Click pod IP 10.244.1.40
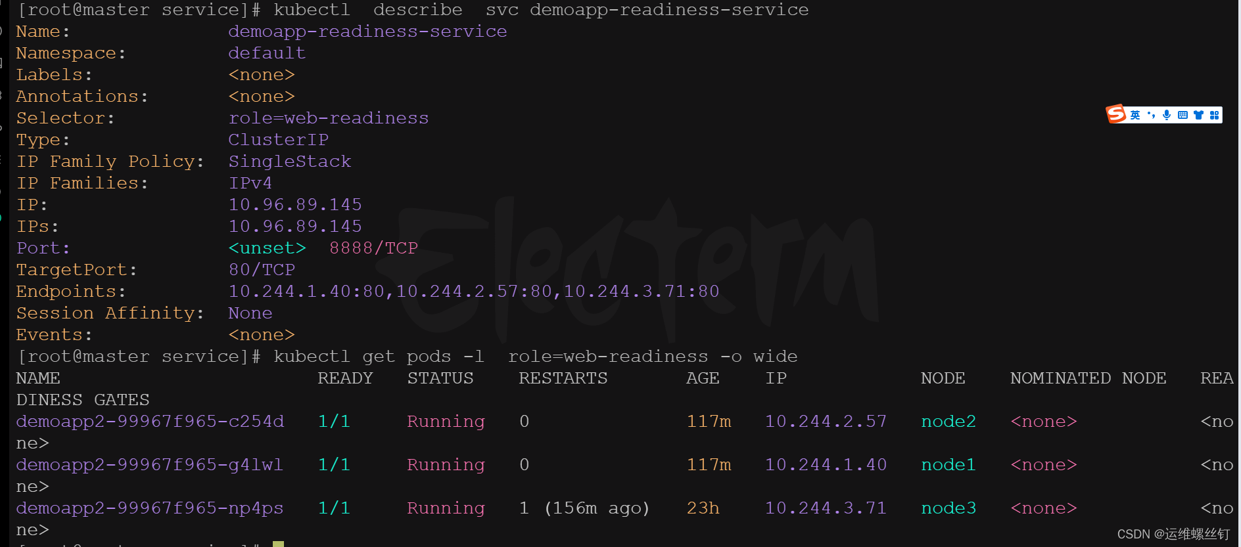The height and width of the screenshot is (547, 1241). click(x=826, y=465)
